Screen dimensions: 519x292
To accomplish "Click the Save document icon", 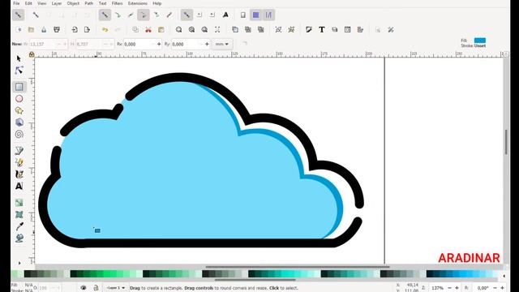I will [44, 30].
